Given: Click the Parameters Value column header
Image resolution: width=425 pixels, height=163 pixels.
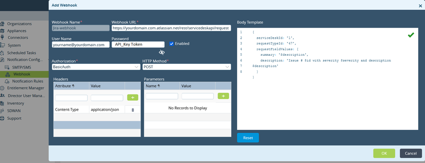Looking at the screenshot, I should 198,86.
